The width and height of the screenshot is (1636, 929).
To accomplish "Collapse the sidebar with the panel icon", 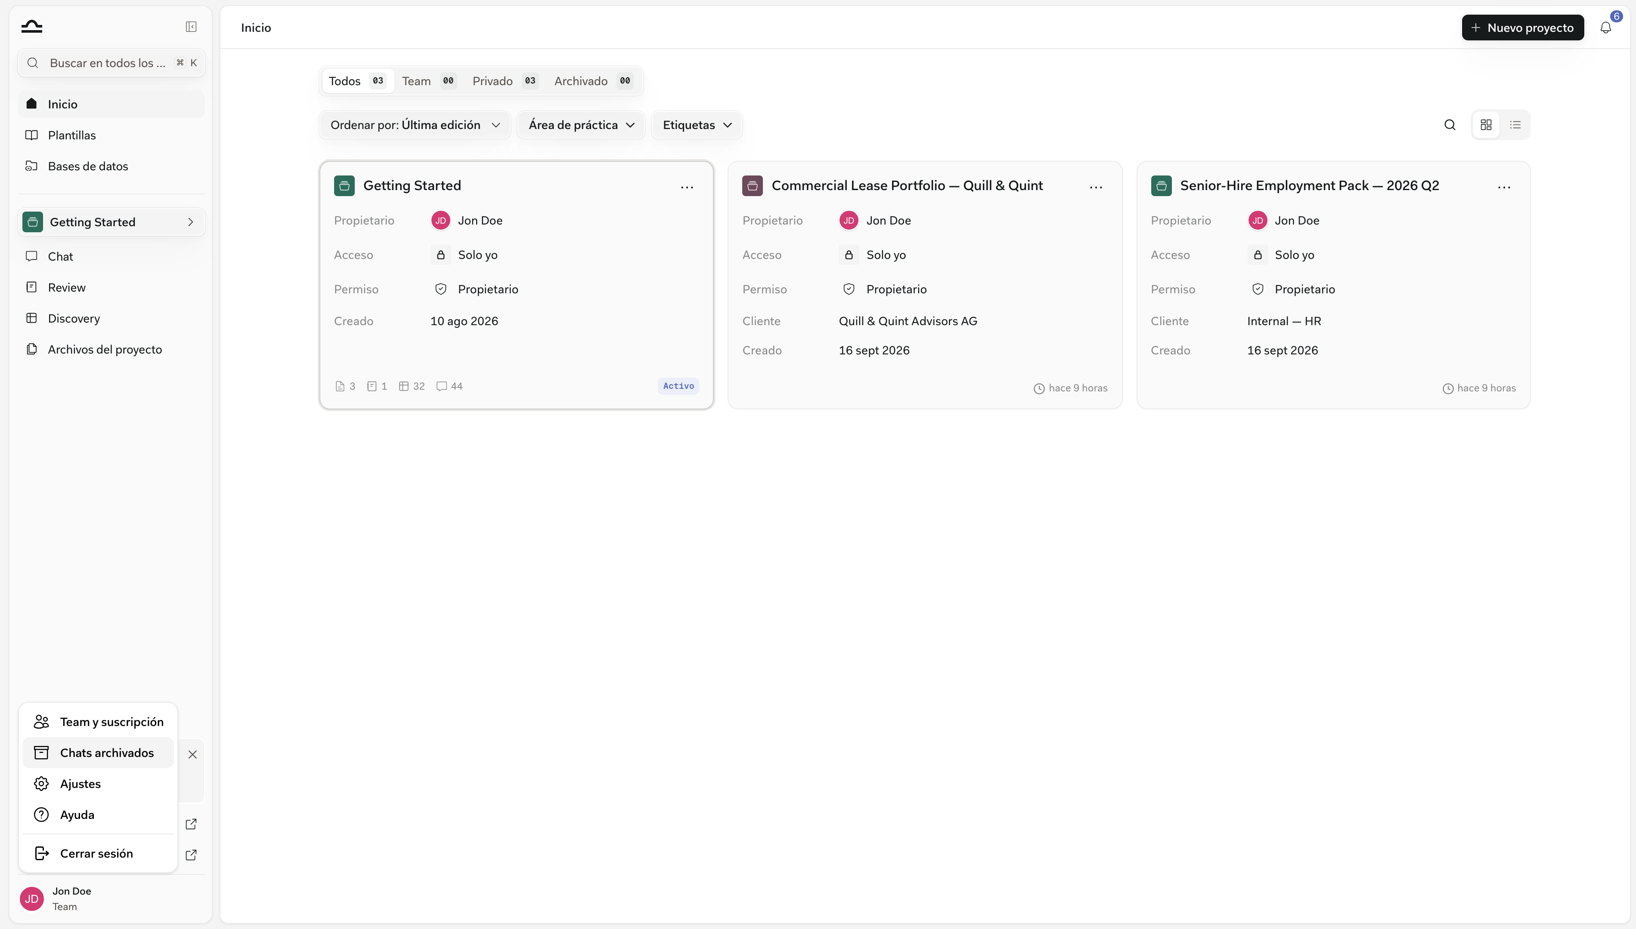I will pyautogui.click(x=191, y=27).
